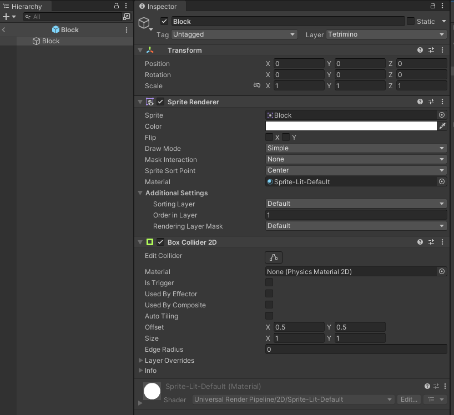The height and width of the screenshot is (415, 454).
Task: Open Box Collider 2D presets icon
Action: [431, 242]
